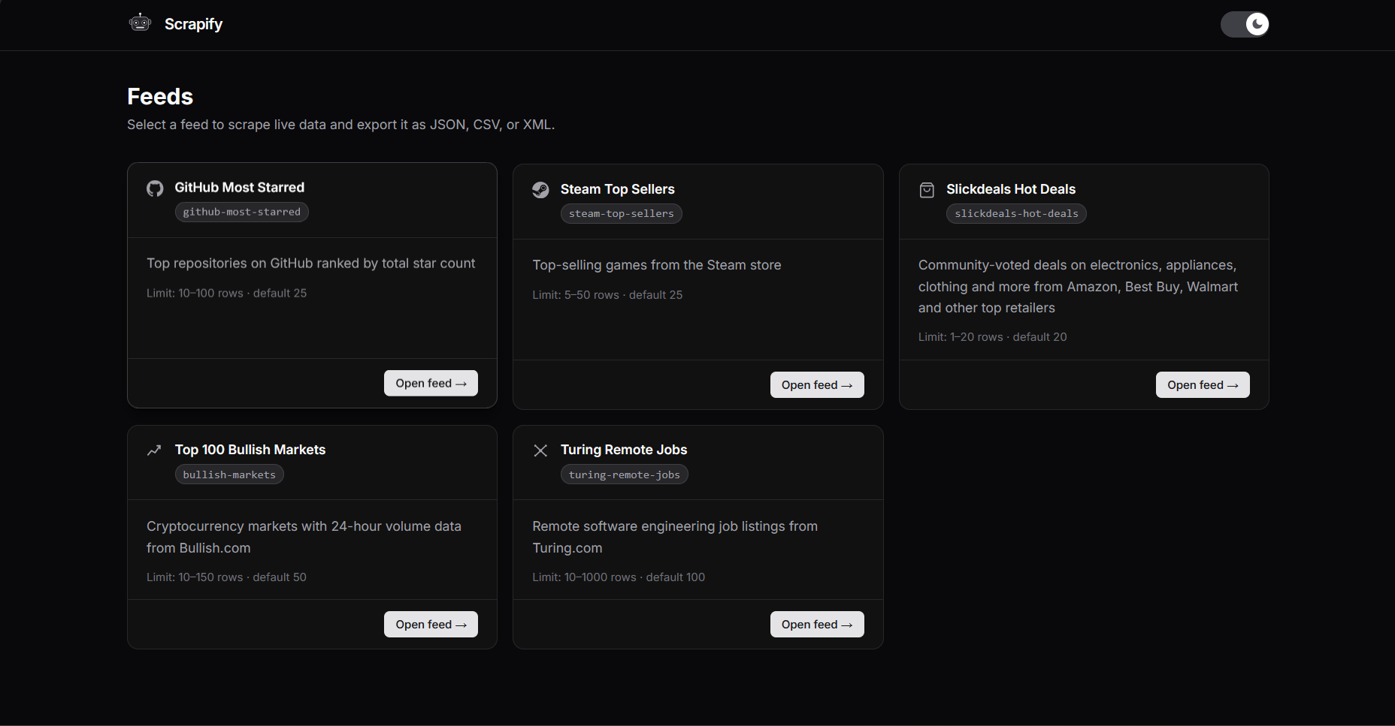The image size is (1395, 726).
Task: Click the 'Community-voted deals on electronics' description
Action: (x=1078, y=287)
